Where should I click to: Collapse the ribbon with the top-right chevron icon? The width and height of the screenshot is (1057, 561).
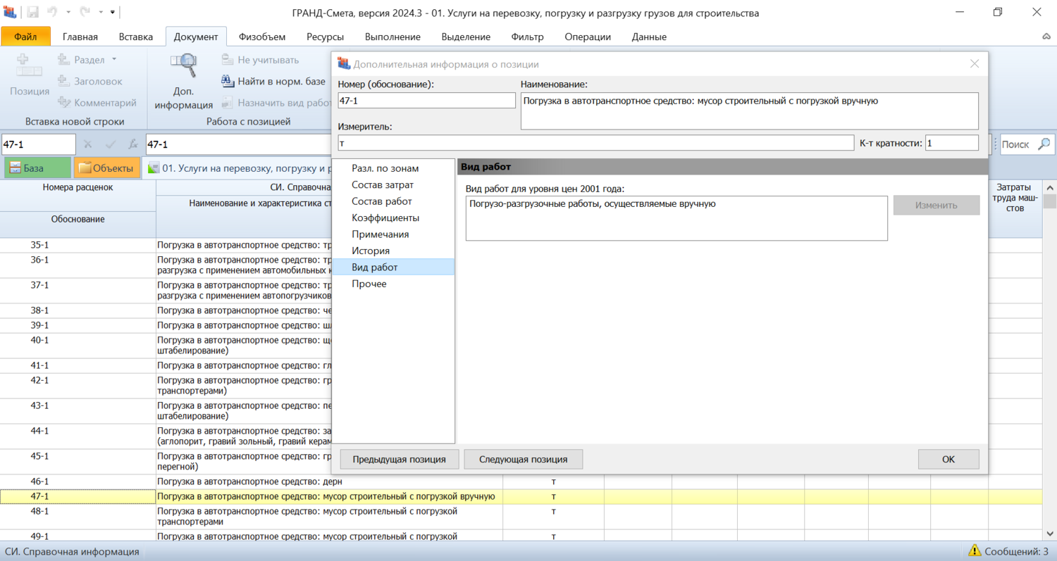[1046, 37]
